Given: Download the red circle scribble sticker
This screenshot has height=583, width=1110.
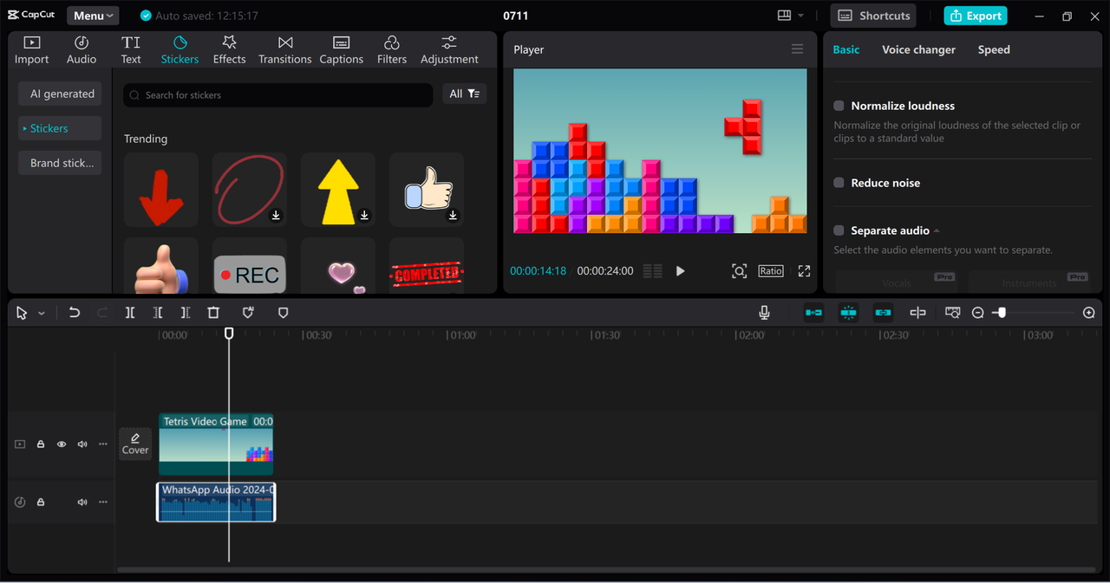Looking at the screenshot, I should [276, 215].
